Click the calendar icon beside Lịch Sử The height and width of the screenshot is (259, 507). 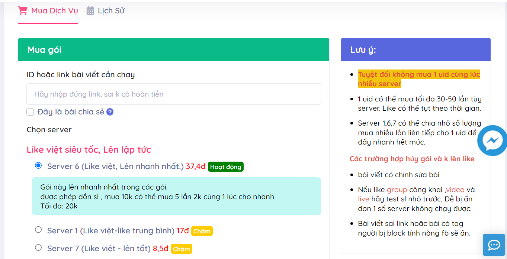(x=90, y=11)
